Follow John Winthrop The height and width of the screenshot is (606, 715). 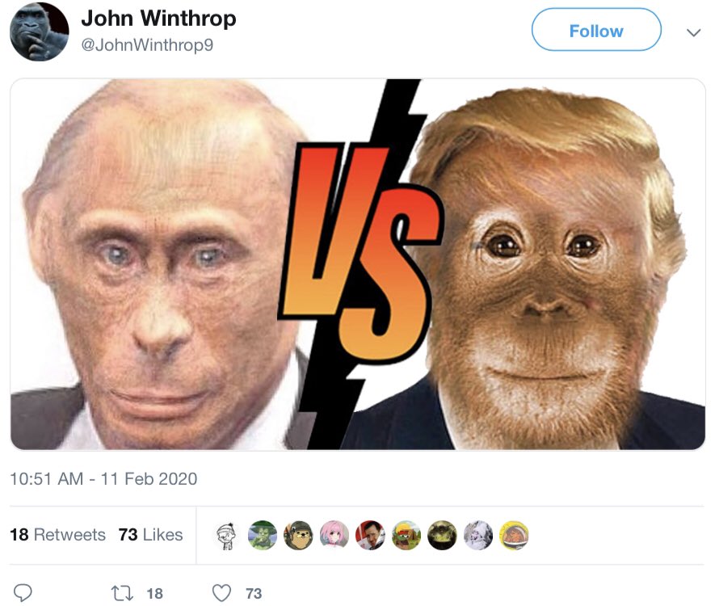tap(596, 30)
